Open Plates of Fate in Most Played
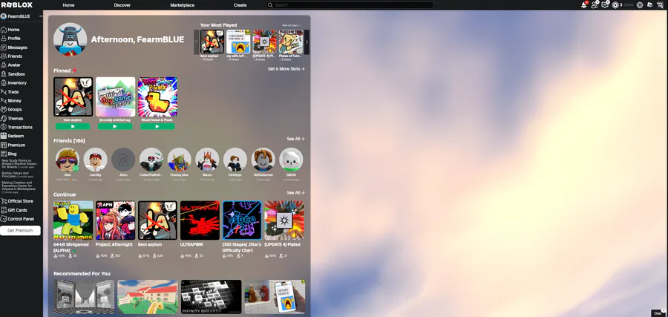This screenshot has height=317, width=668. [290, 42]
